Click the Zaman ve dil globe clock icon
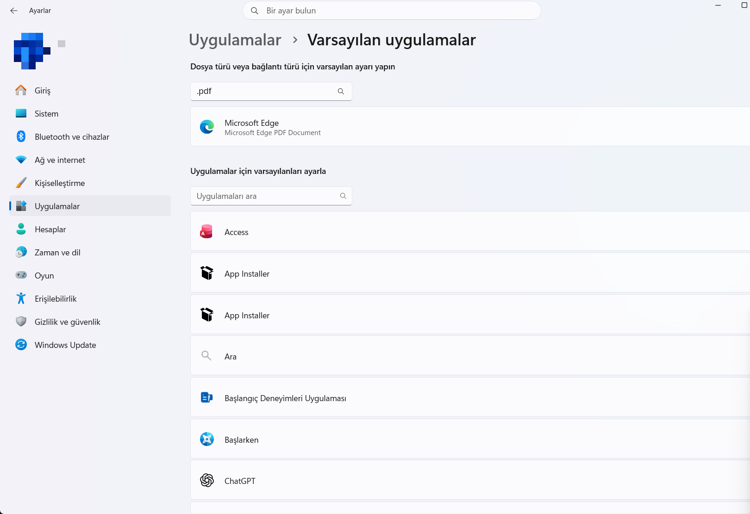Screen dimensions: 750x514 21,252
